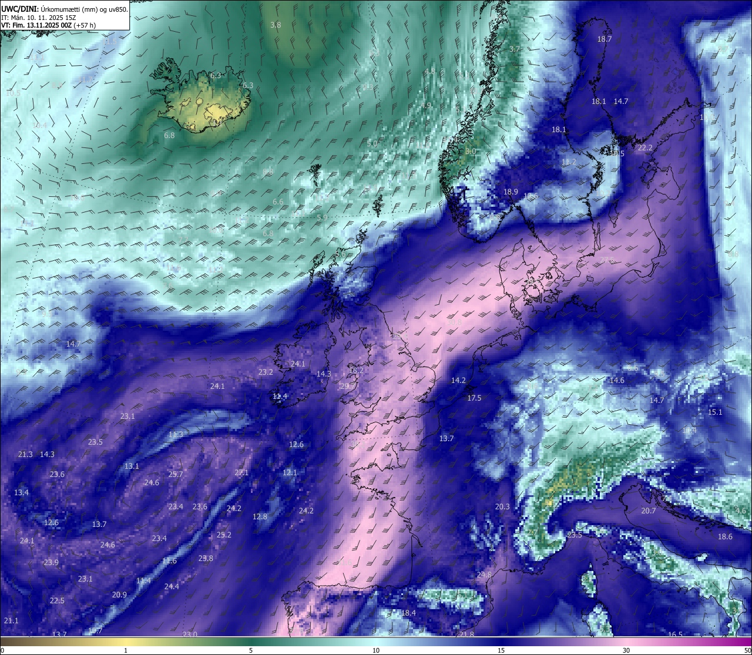Click the value label '15.1' at the eastern edge
The width and height of the screenshot is (752, 655).
point(715,412)
